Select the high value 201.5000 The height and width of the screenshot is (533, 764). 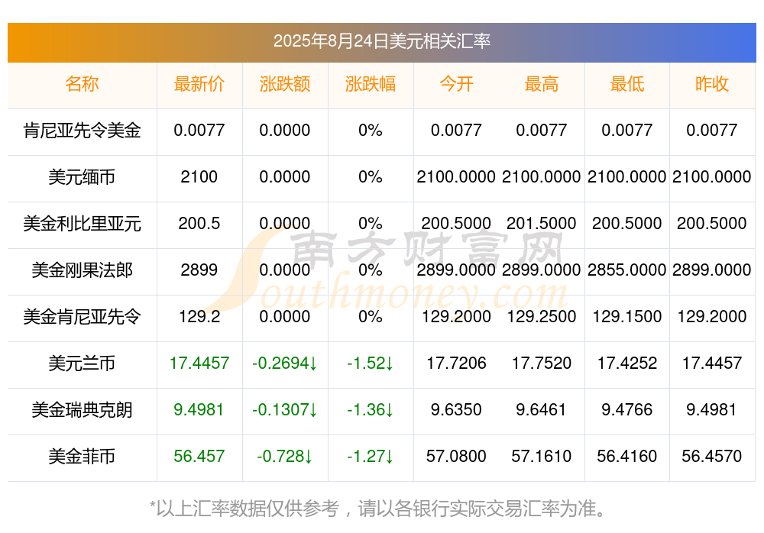pos(542,224)
